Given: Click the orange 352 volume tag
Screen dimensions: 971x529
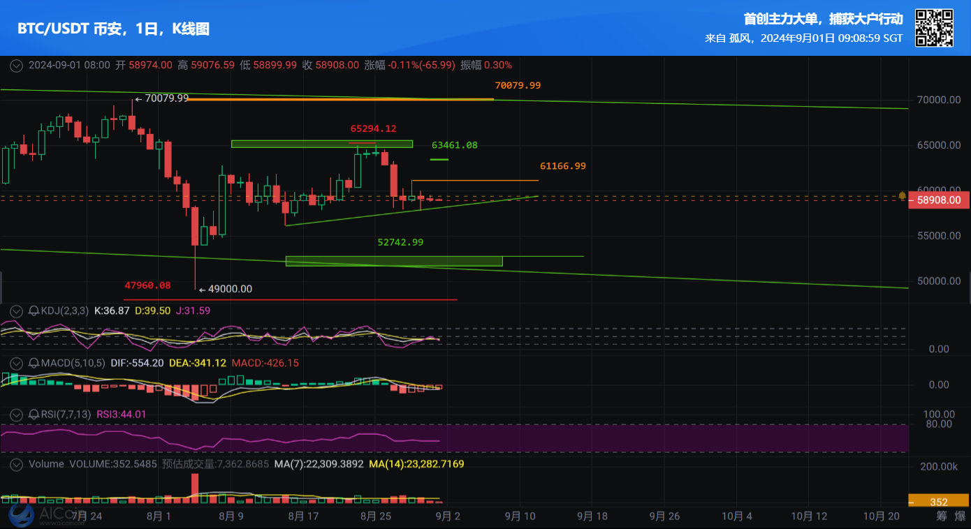Looking at the screenshot, I should tap(938, 502).
